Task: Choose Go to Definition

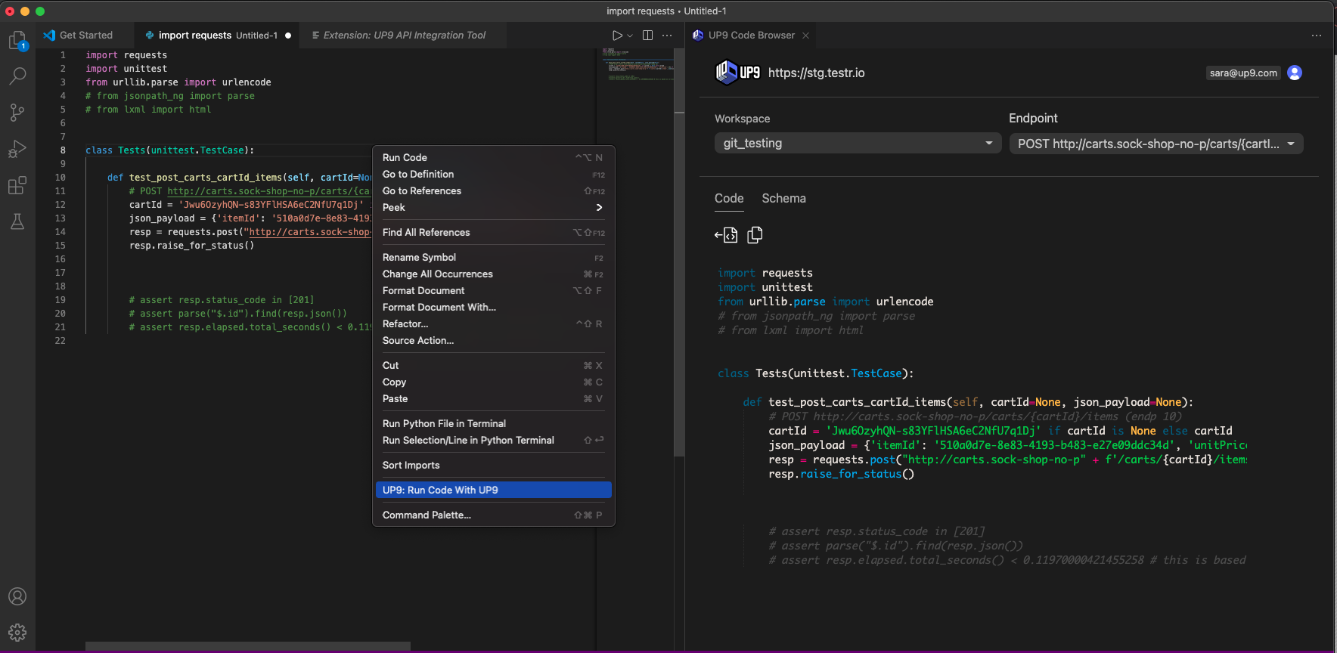Action: (493, 175)
